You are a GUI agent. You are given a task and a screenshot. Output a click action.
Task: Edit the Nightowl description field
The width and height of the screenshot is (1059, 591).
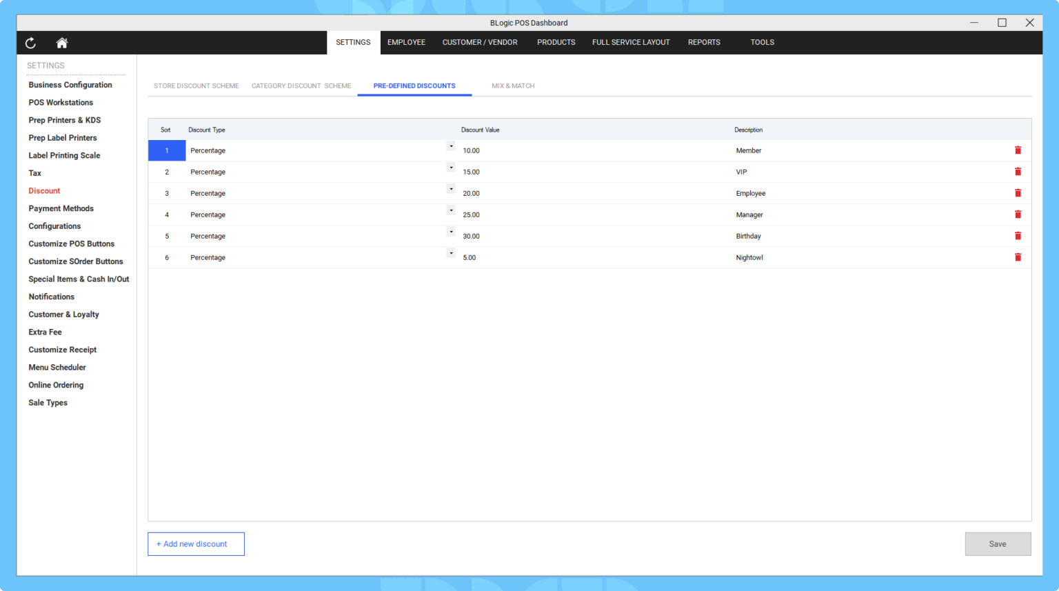coord(867,257)
